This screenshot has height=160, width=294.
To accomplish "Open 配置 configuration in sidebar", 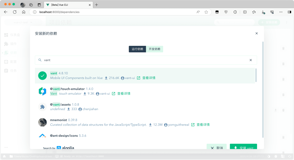I will point(11,62).
